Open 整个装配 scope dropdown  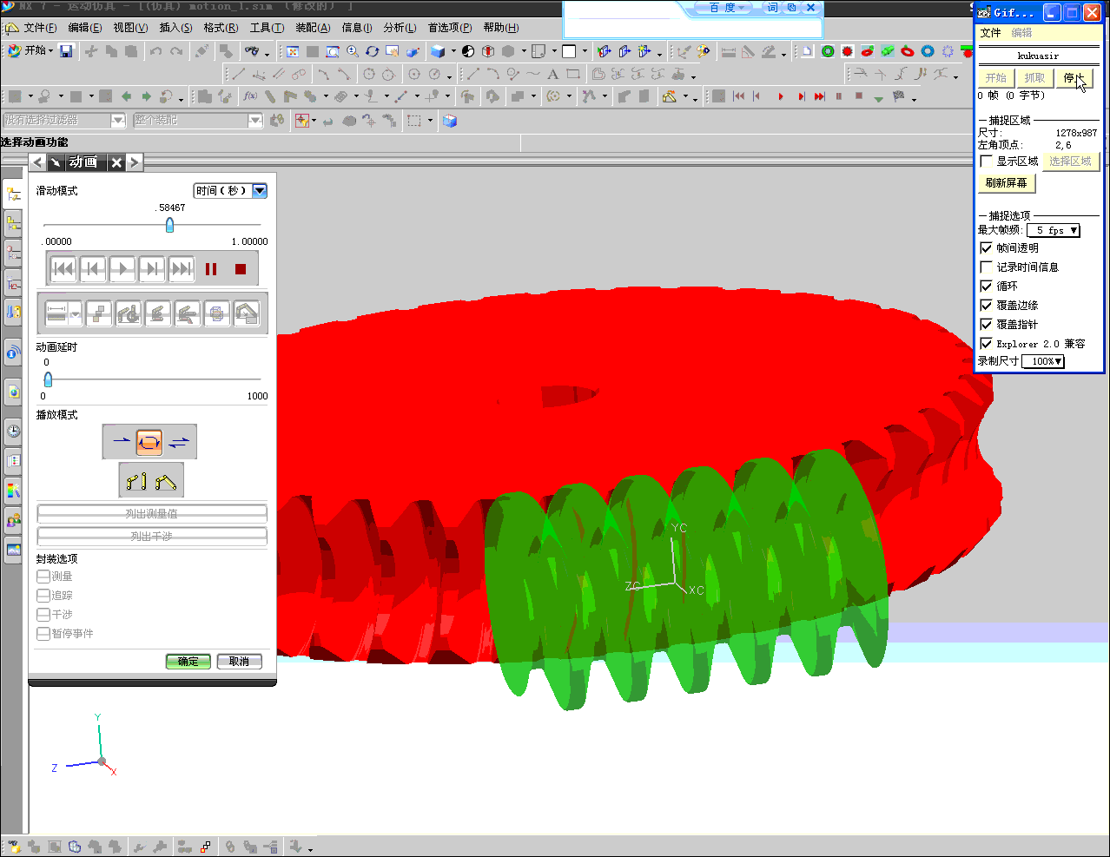coord(255,120)
